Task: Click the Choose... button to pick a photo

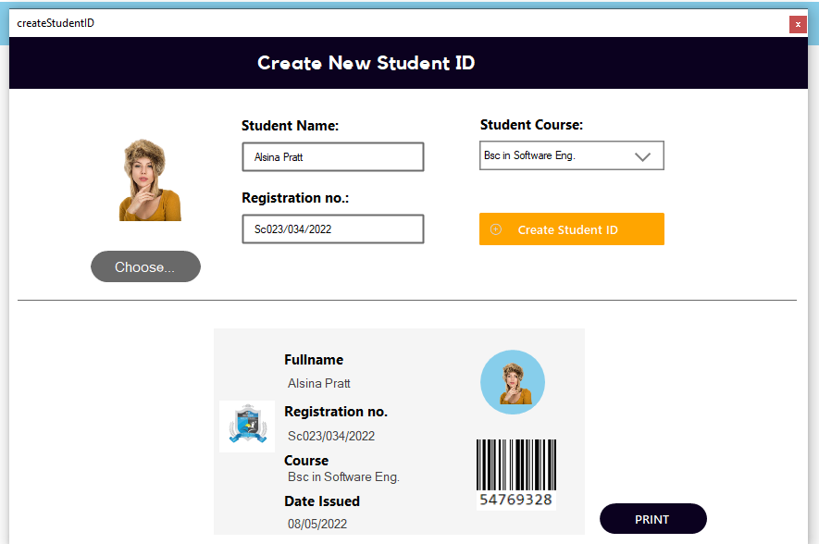Action: tap(144, 266)
